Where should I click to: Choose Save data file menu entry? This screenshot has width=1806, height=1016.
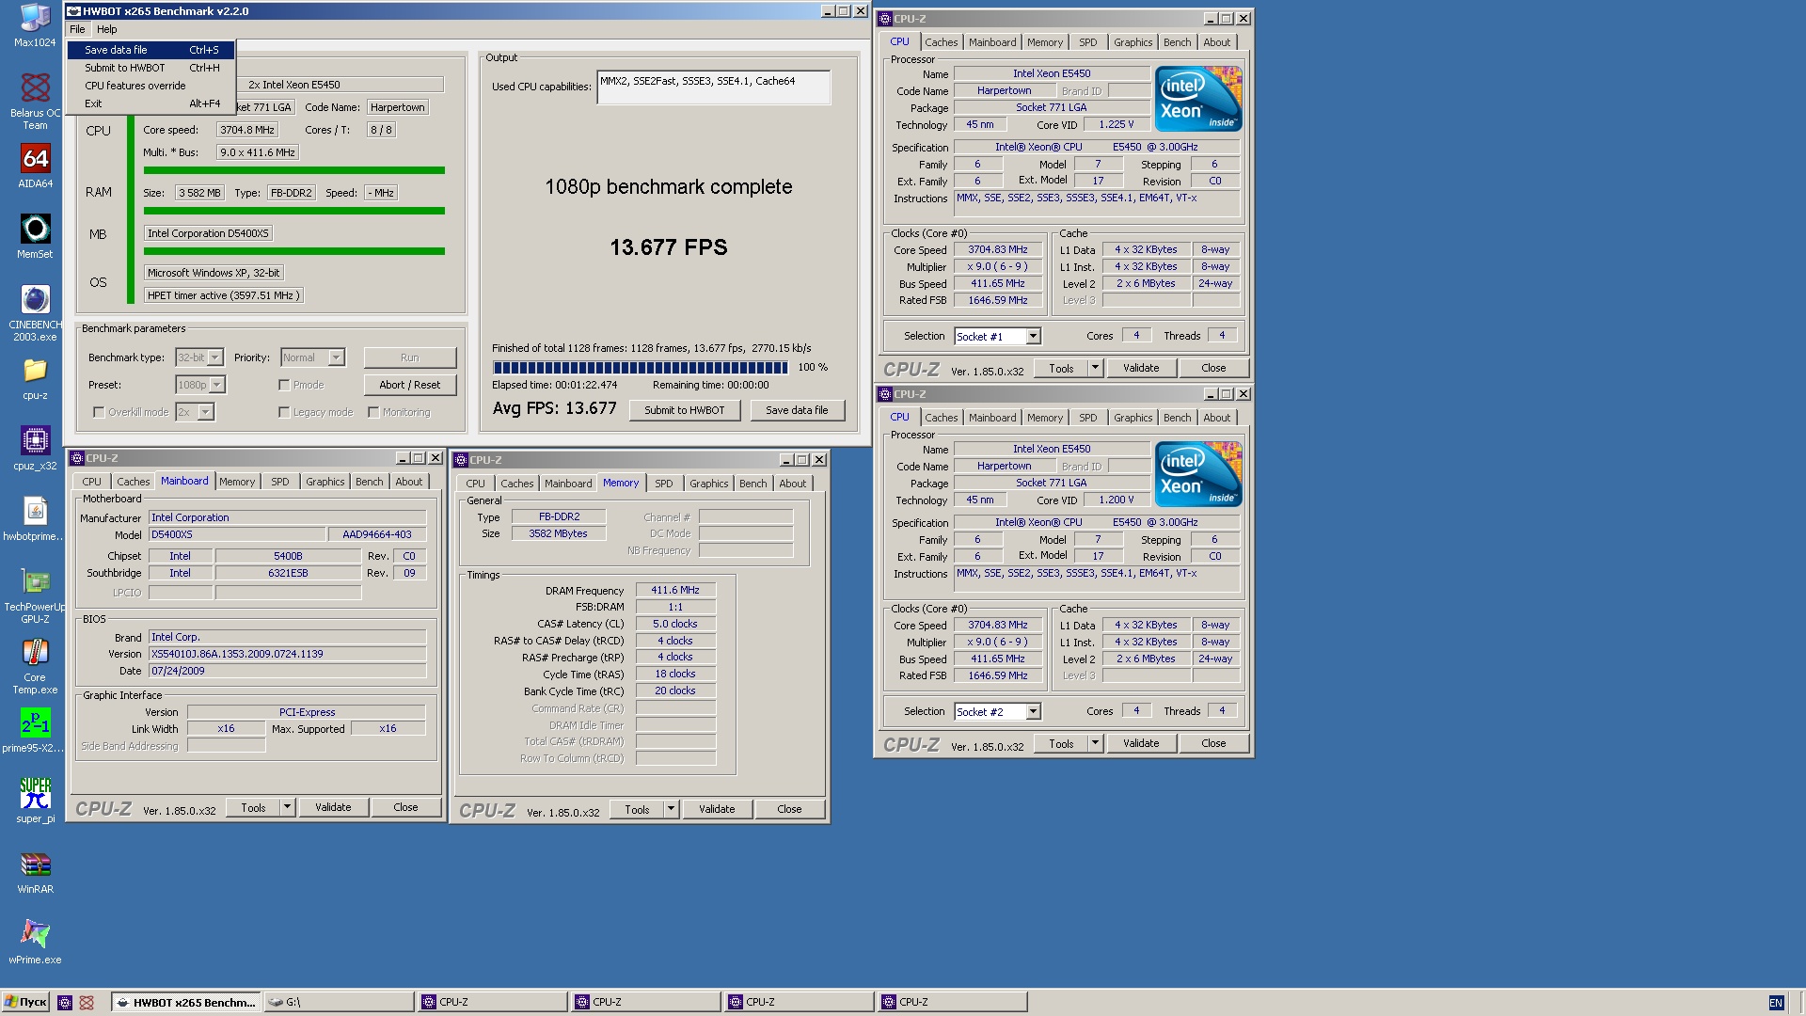tap(150, 50)
